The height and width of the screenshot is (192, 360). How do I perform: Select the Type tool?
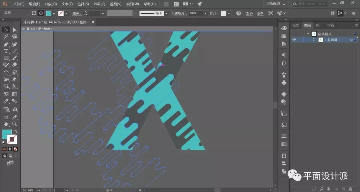click(x=6, y=51)
